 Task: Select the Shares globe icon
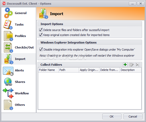click(x=8, y=82)
